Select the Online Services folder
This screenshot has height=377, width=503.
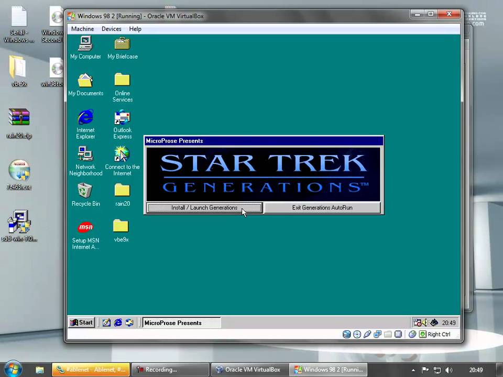click(122, 87)
